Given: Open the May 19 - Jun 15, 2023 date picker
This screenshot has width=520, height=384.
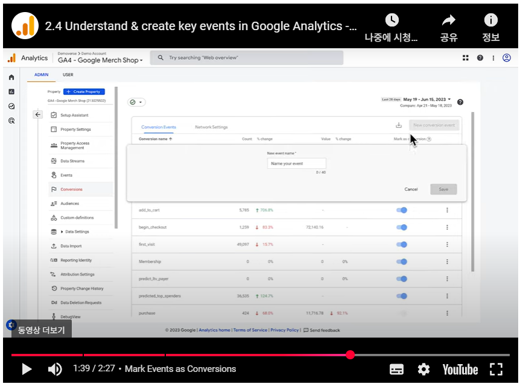Looking at the screenshot, I should 427,99.
